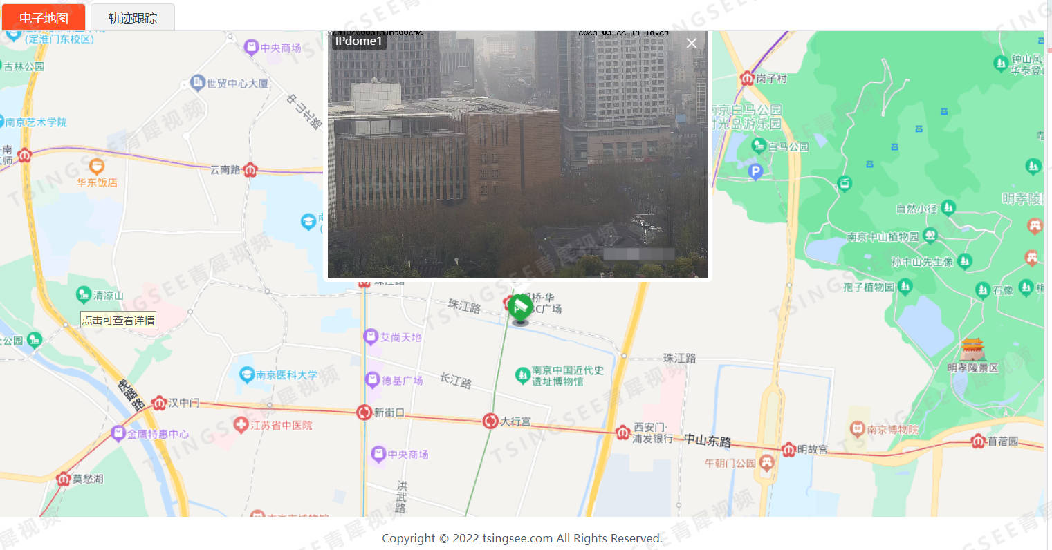Click the 午朝门公园 icon
This screenshot has height=550, width=1052.
766,462
